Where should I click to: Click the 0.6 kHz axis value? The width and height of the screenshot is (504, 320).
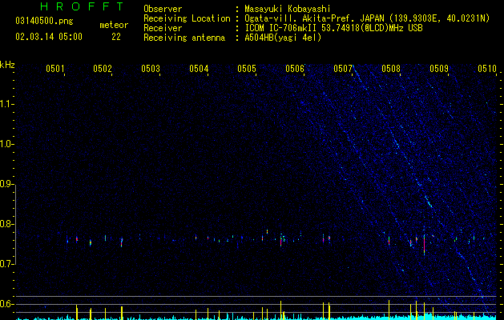[6, 304]
